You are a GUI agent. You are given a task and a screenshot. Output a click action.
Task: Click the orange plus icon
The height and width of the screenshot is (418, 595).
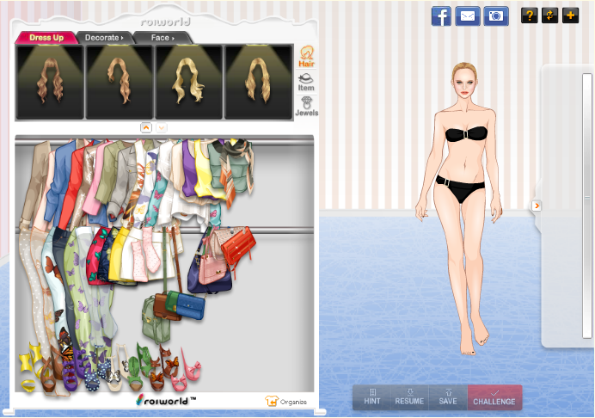570,15
